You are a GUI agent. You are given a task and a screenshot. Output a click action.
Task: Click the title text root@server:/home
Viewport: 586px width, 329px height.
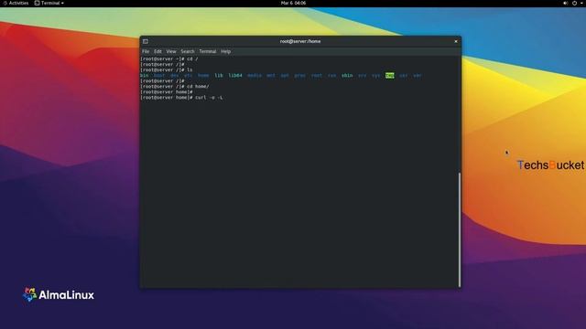[x=300, y=41]
